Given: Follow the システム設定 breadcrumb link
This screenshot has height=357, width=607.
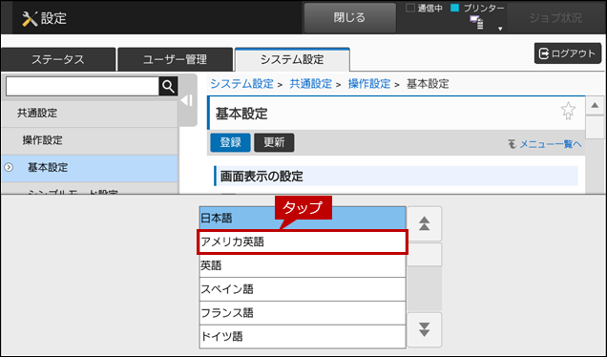Looking at the screenshot, I should (x=242, y=84).
